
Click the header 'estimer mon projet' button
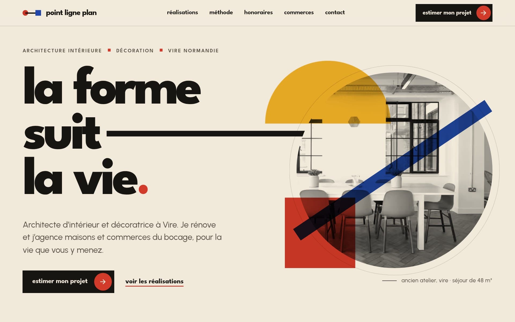(x=454, y=13)
